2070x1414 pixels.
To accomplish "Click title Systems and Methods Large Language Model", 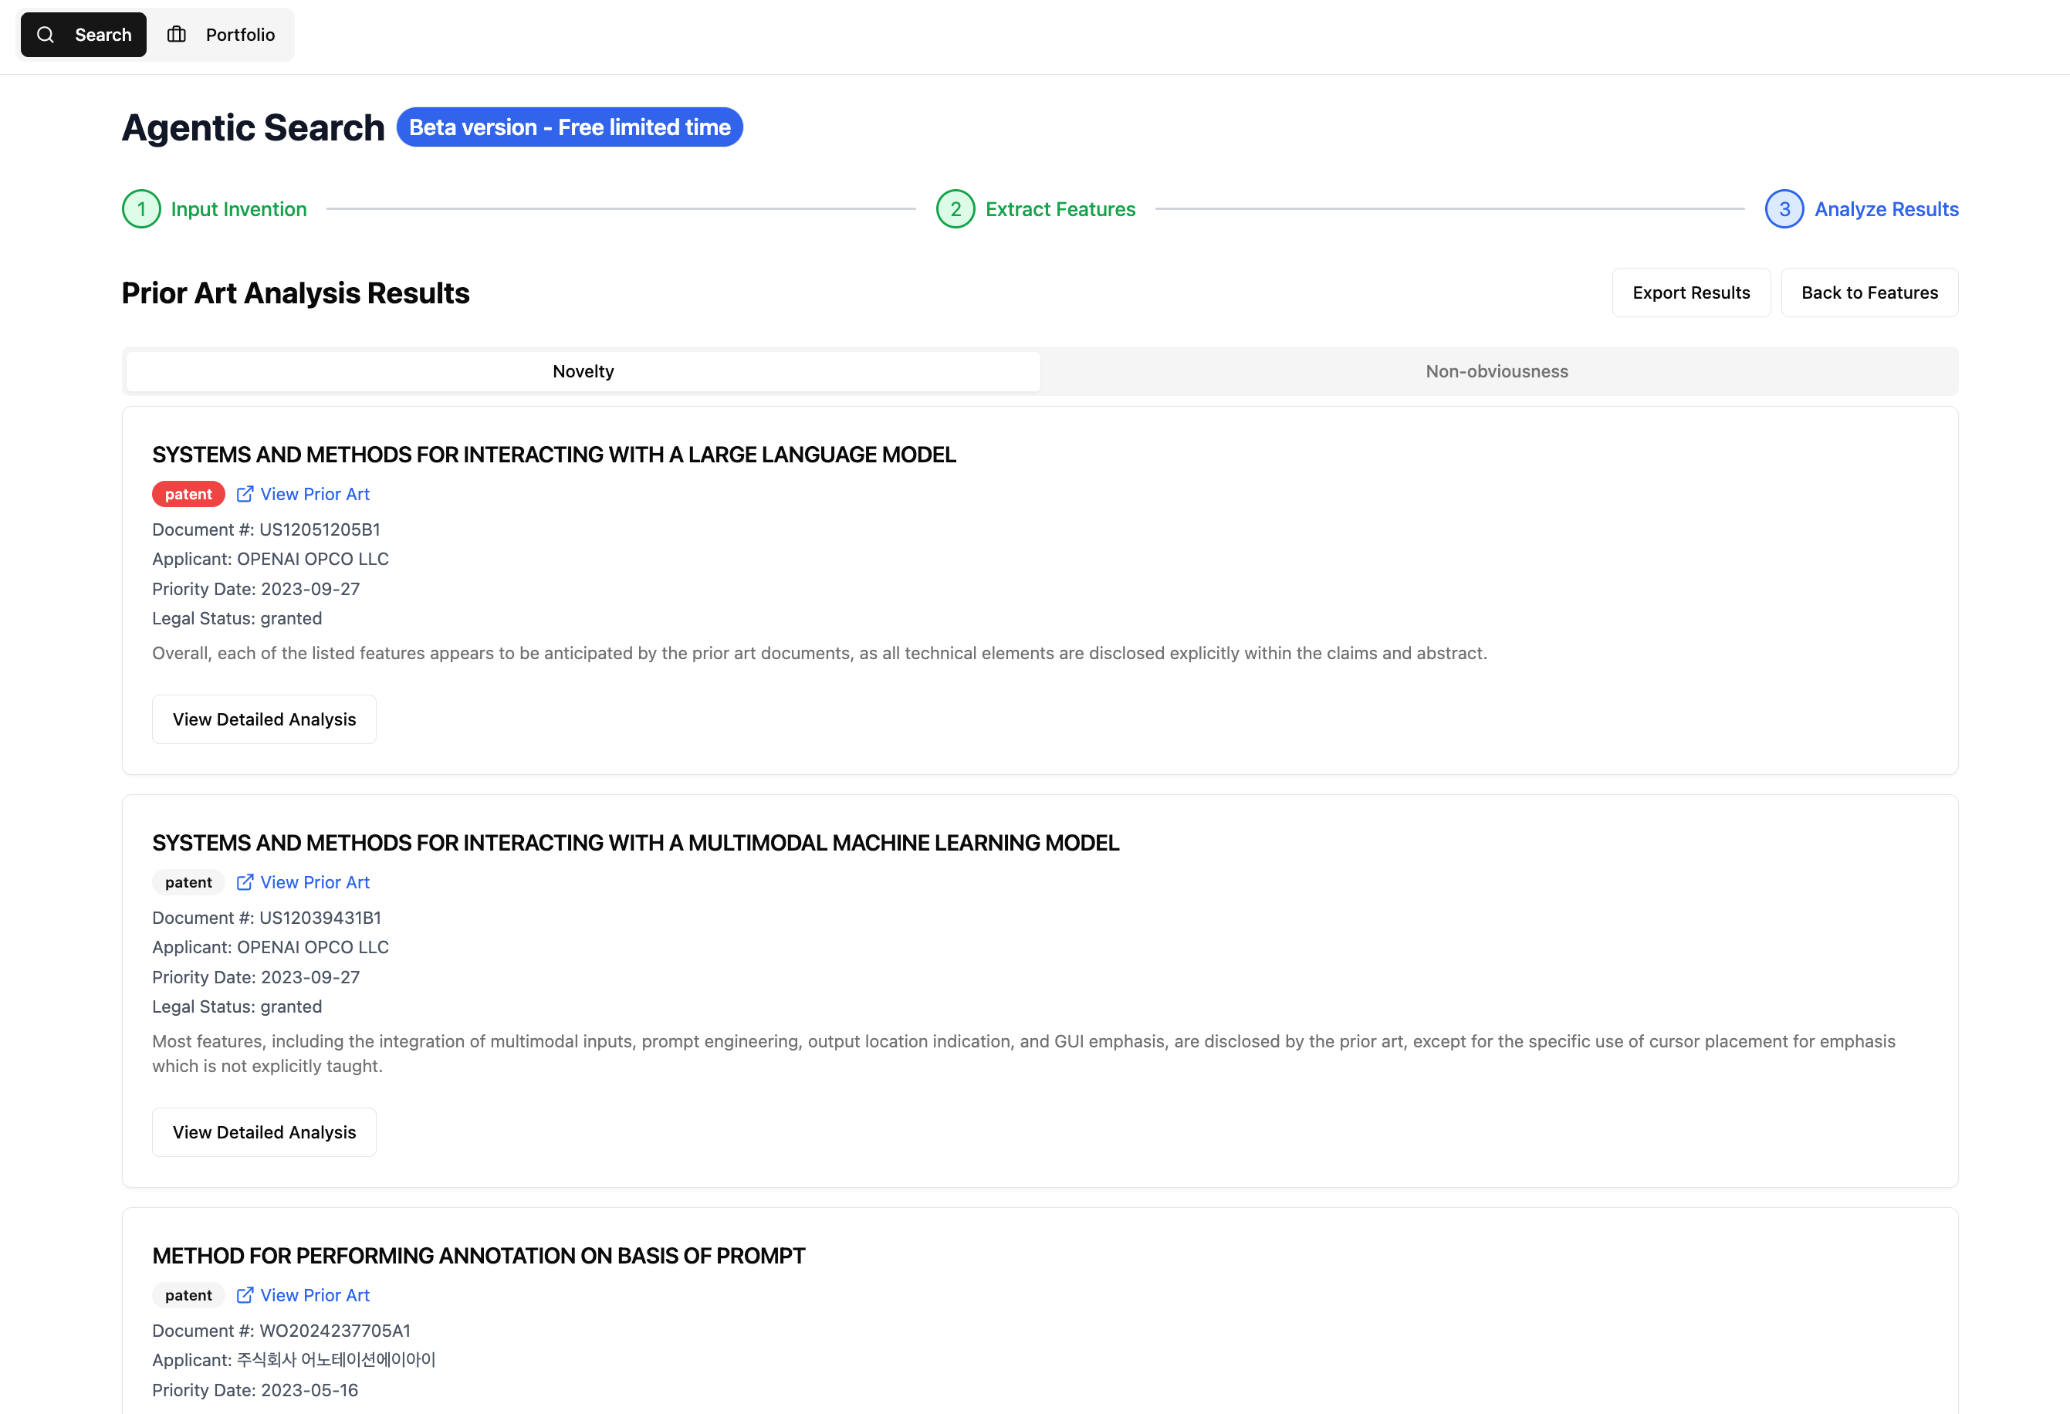I will click(x=554, y=455).
